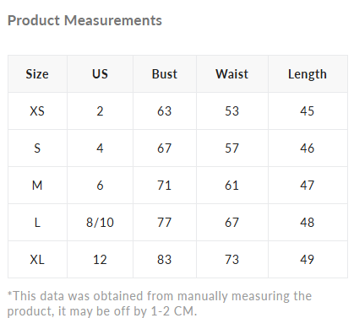Image resolution: width=354 pixels, height=318 pixels.
Task: Select the waist value 61 cell
Action: click(x=232, y=186)
